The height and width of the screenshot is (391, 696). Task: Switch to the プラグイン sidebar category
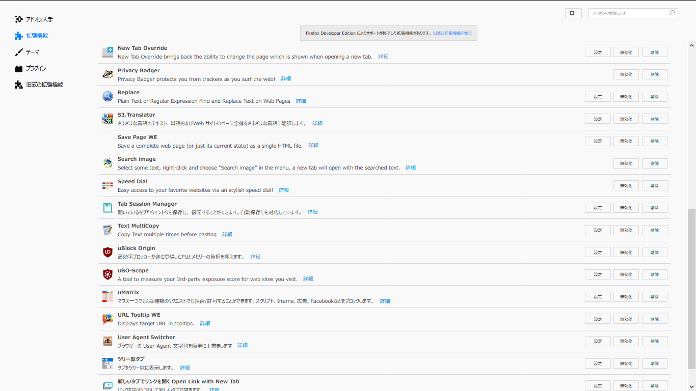31,68
